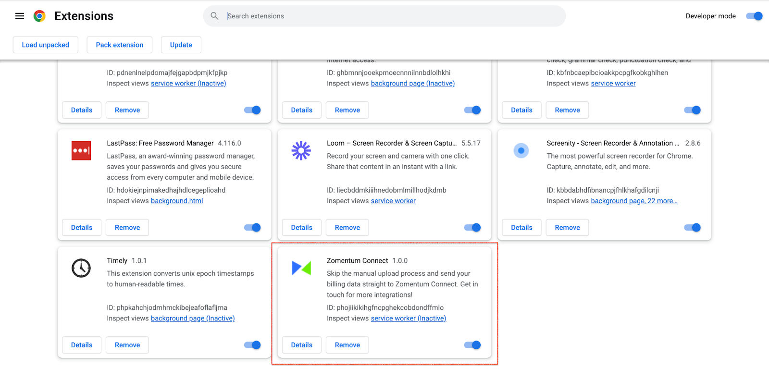The height and width of the screenshot is (392, 769).
Task: Open Zomentum service worker (Inactive) link
Action: (x=409, y=318)
